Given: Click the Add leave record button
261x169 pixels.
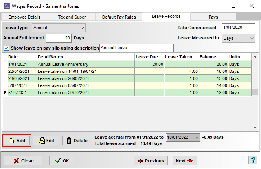Looking at the screenshot, I should pyautogui.click(x=17, y=141).
